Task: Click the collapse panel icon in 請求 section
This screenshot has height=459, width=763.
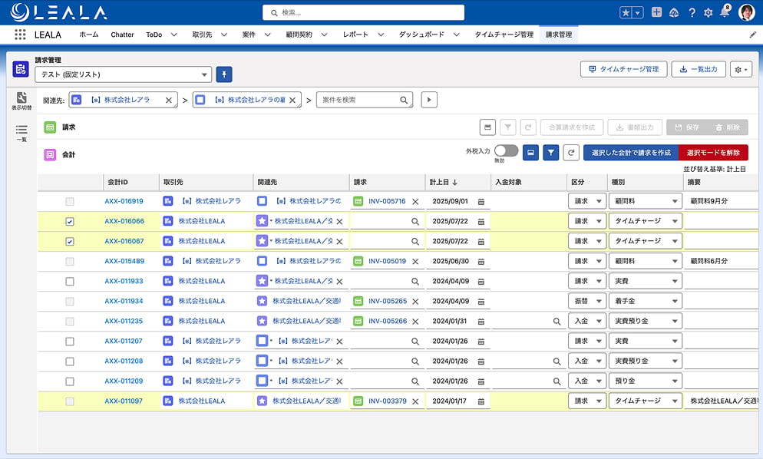Action: pyautogui.click(x=487, y=127)
